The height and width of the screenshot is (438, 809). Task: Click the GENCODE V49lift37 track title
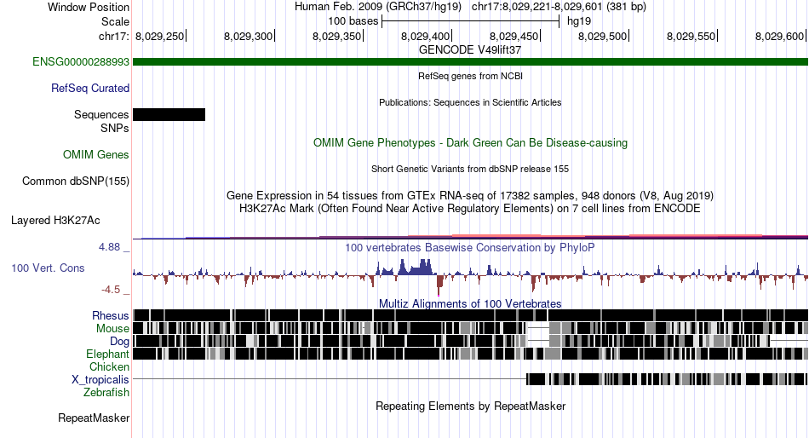(470, 50)
